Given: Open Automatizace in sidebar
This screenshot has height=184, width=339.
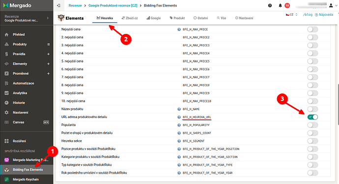Looking at the screenshot, I should point(24,83).
